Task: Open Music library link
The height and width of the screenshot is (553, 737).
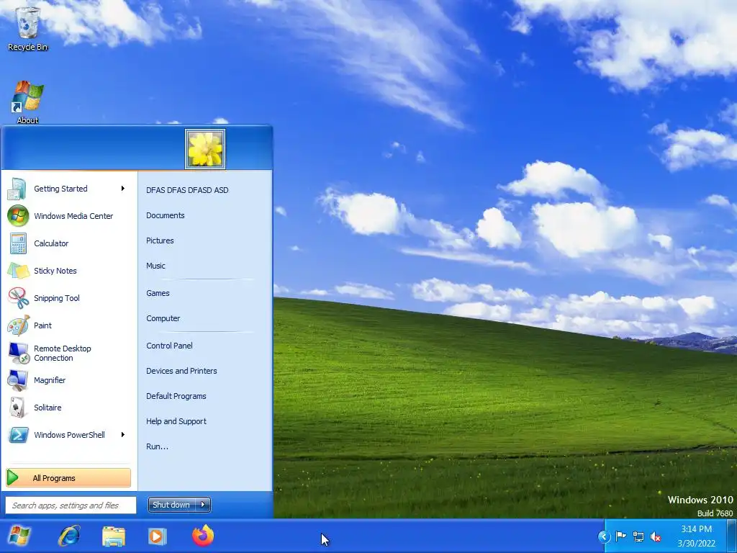Action: coord(155,266)
